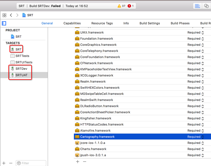Open the General tab

pos(47,23)
